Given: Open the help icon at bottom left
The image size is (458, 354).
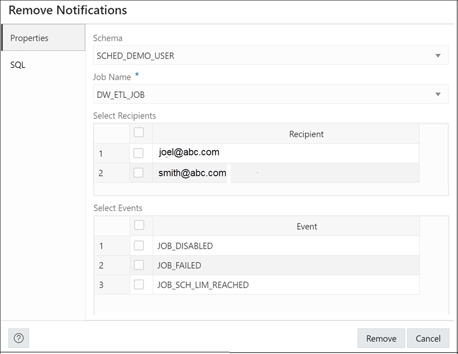Looking at the screenshot, I should point(18,338).
